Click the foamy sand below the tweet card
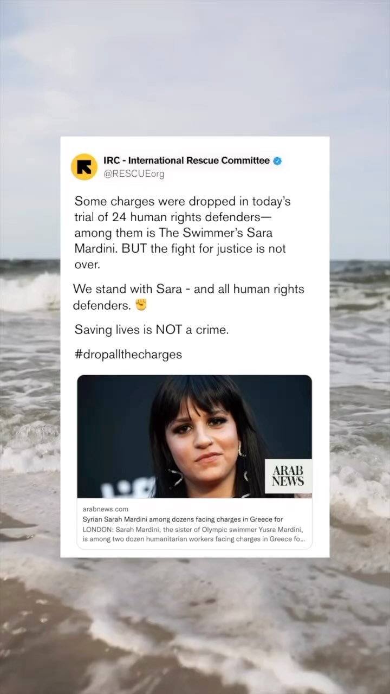 tap(195, 624)
